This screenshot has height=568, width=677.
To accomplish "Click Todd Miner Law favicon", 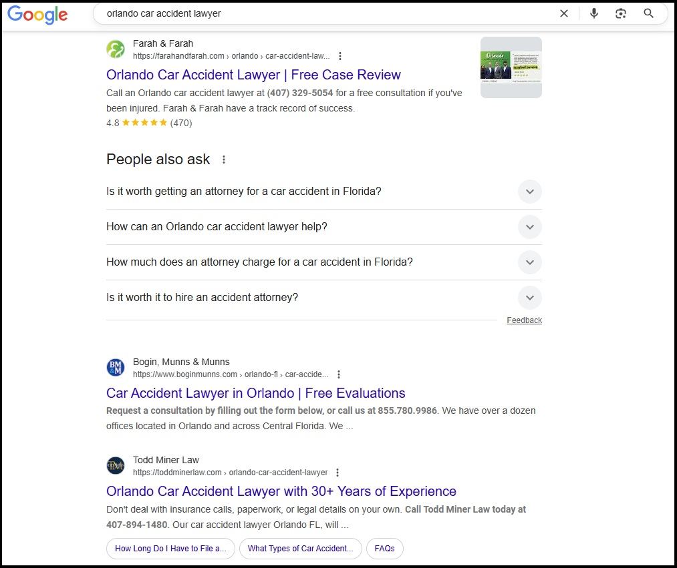I will (x=116, y=465).
